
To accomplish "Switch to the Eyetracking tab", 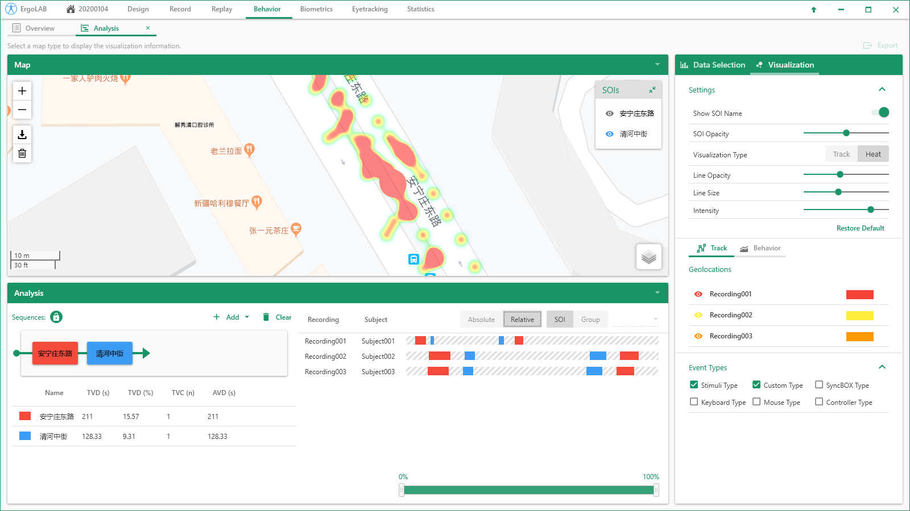I will (x=370, y=9).
